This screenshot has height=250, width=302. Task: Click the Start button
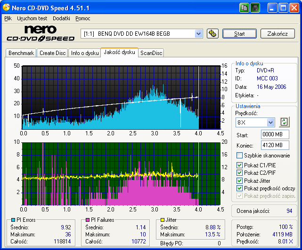(x=239, y=34)
